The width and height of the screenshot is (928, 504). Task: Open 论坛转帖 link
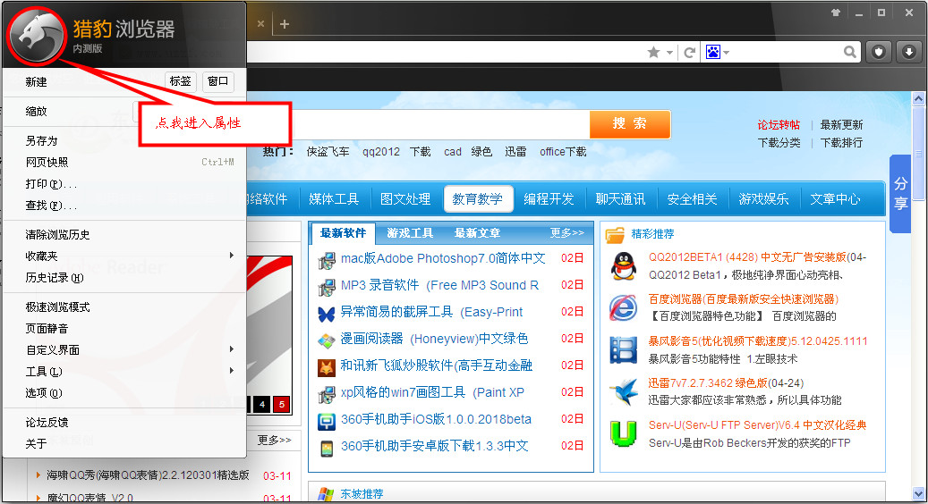(x=779, y=125)
